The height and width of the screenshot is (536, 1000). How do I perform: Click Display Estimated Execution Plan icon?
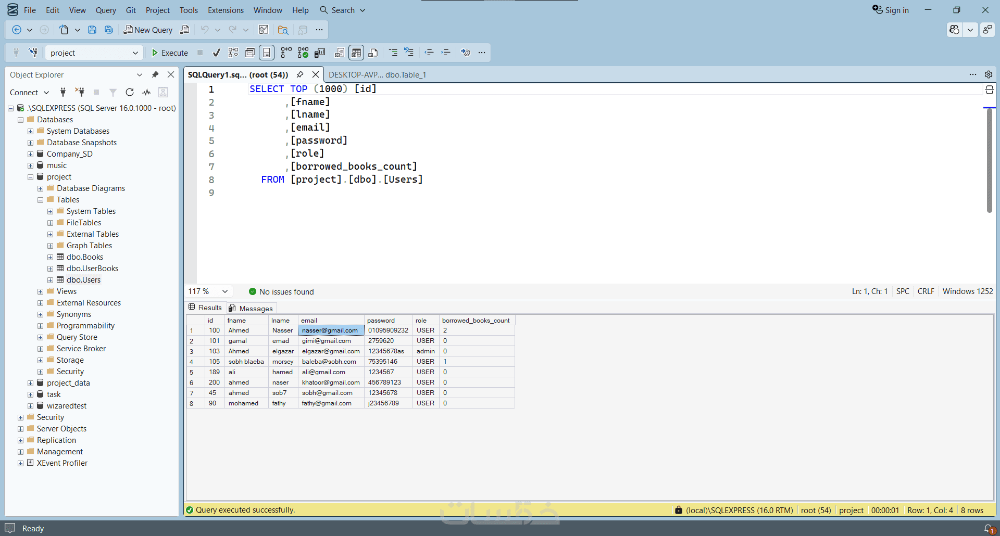tap(233, 53)
